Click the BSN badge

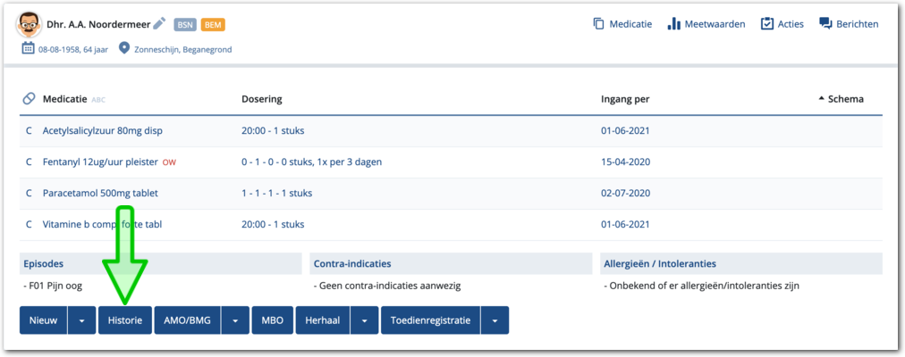(184, 25)
